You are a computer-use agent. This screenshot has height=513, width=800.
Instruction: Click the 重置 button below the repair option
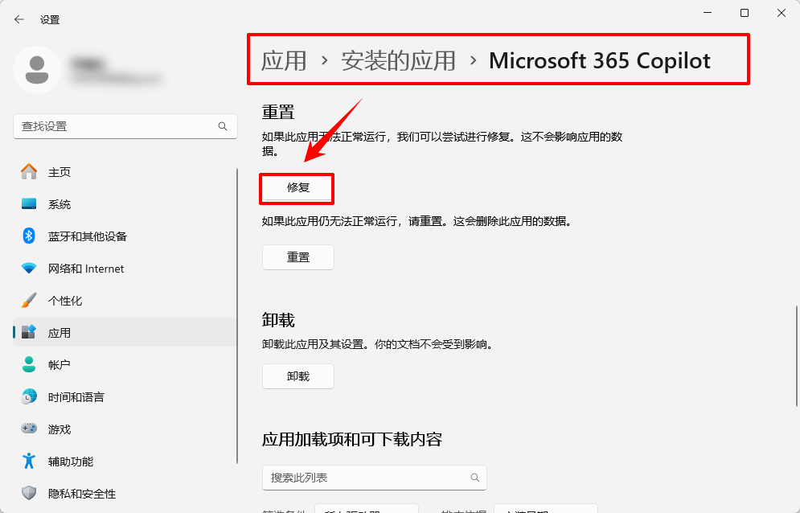pos(298,257)
